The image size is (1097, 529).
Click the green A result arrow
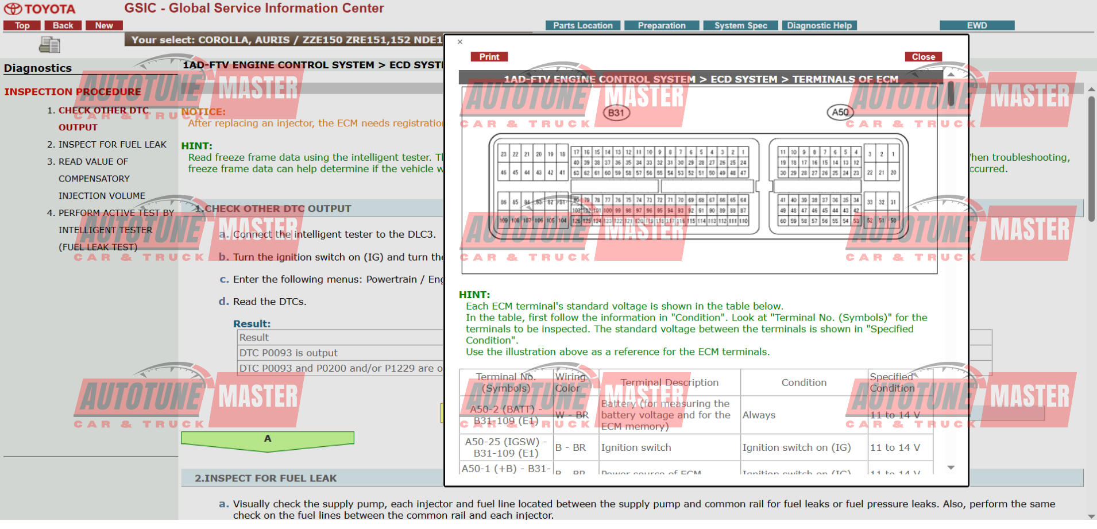point(268,441)
